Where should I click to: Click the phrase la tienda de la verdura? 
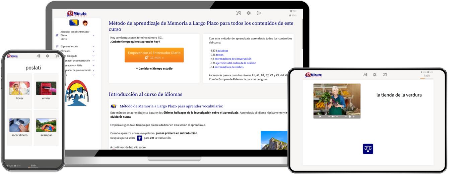pyautogui.click(x=399, y=95)
